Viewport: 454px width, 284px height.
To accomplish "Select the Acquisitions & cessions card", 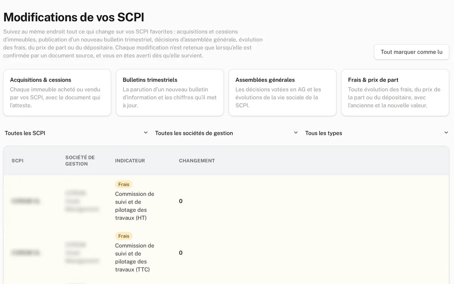I will point(57,93).
